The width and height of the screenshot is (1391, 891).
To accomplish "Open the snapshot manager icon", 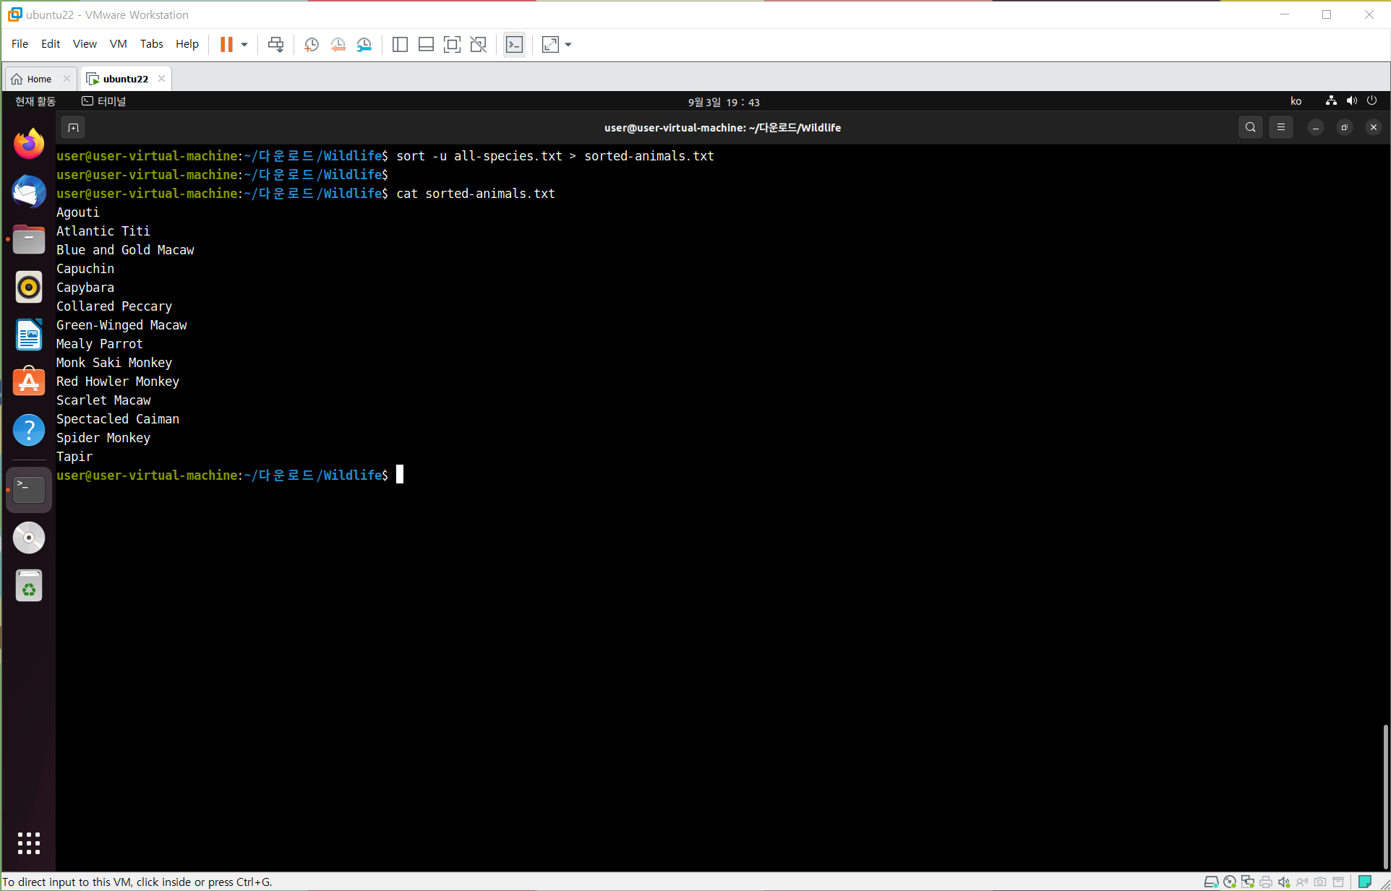I will (364, 45).
